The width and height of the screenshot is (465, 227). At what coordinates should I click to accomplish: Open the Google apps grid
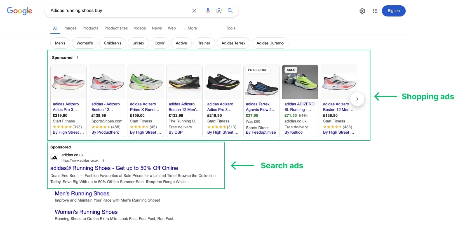point(375,11)
